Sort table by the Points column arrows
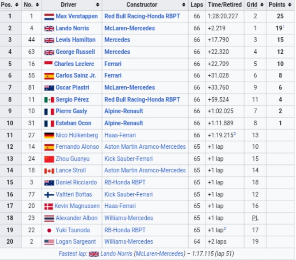The width and height of the screenshot is (296, 260). coord(290,5)
